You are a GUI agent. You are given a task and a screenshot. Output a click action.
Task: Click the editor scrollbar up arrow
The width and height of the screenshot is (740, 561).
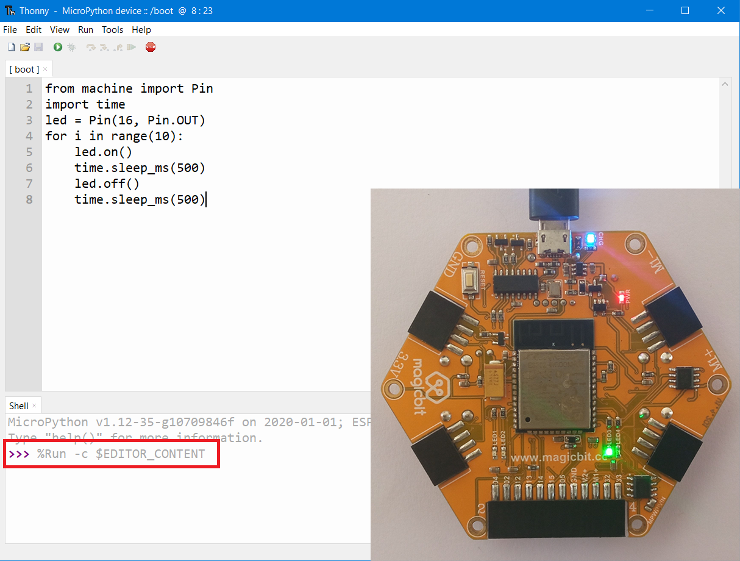(x=725, y=84)
